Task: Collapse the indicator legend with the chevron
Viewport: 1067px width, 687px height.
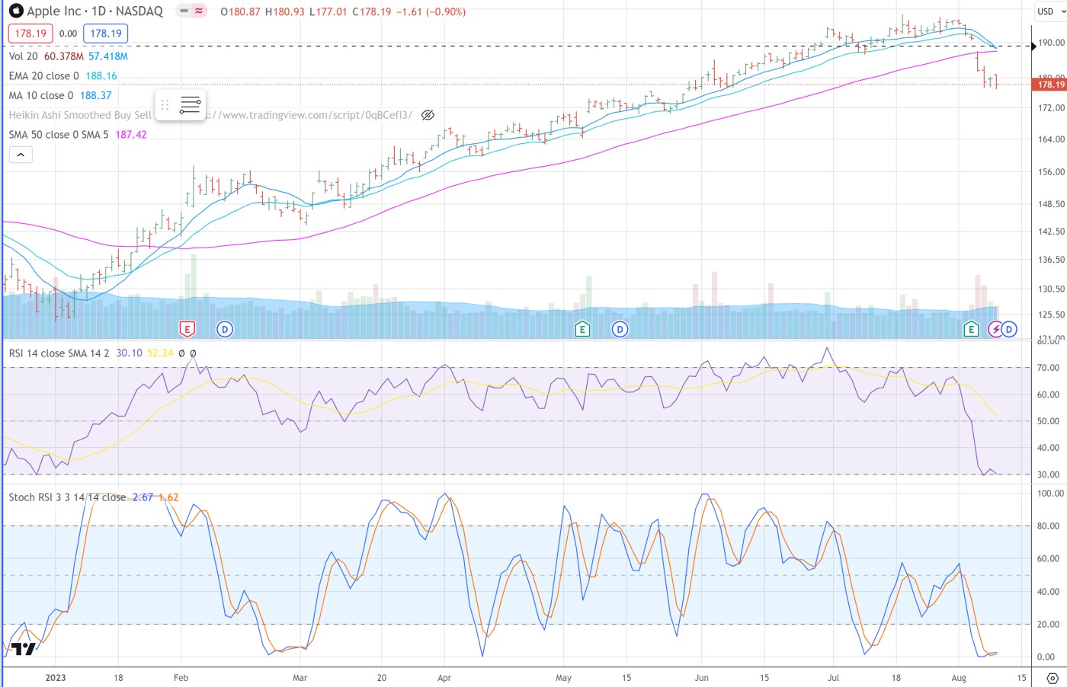Action: click(21, 155)
